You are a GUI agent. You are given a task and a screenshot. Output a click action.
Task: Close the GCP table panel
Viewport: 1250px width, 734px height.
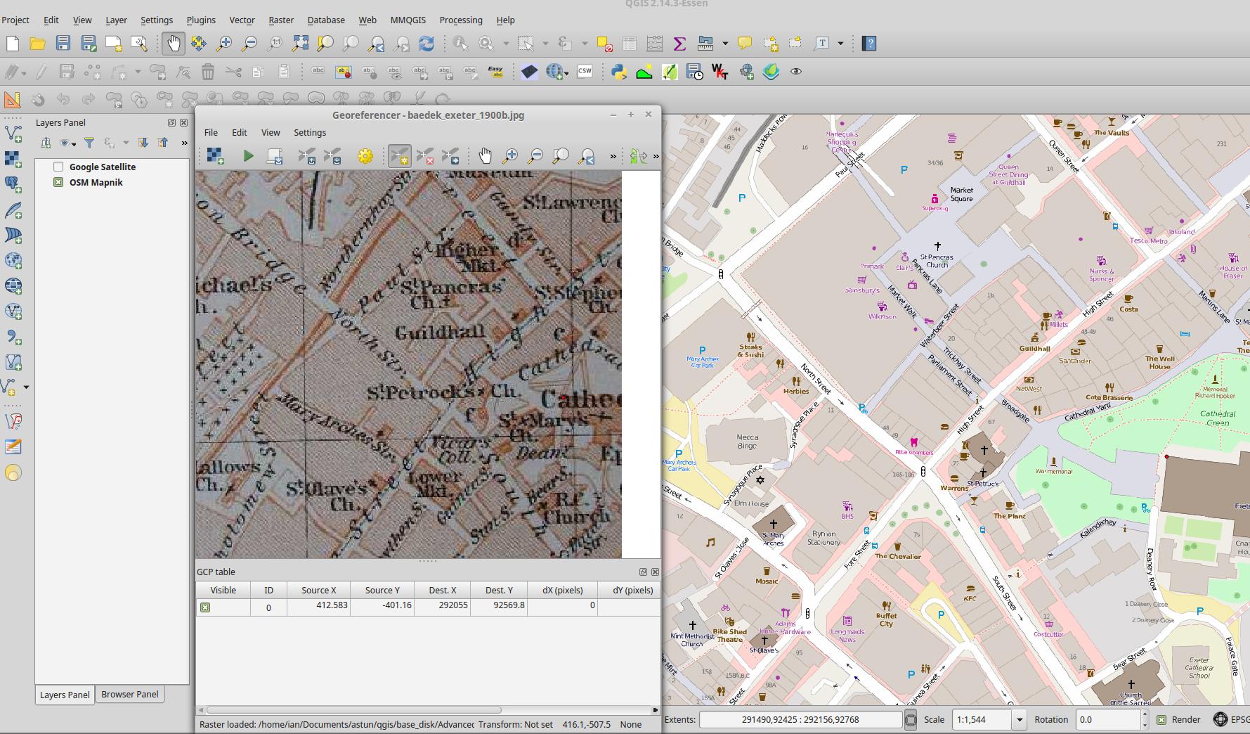(x=655, y=572)
